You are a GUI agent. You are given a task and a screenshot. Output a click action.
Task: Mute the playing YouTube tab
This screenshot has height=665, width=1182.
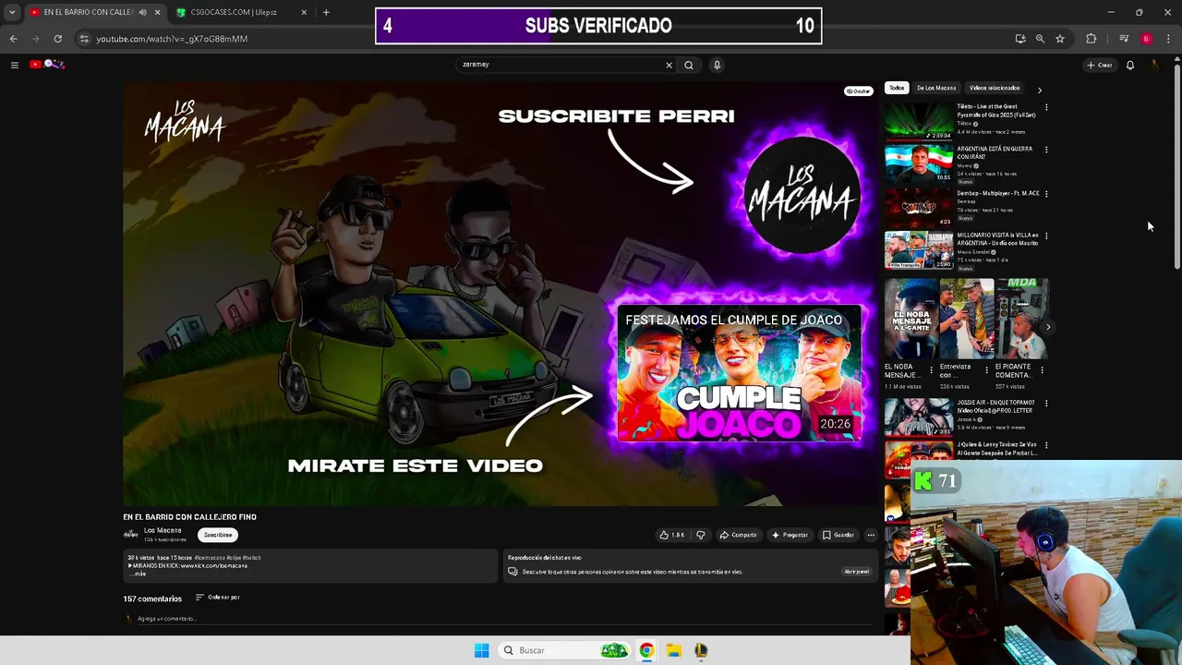click(x=142, y=12)
